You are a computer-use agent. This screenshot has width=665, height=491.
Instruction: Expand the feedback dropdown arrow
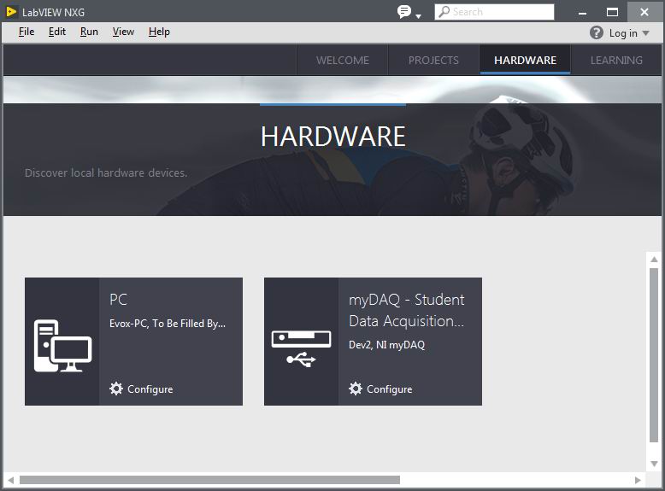point(418,16)
